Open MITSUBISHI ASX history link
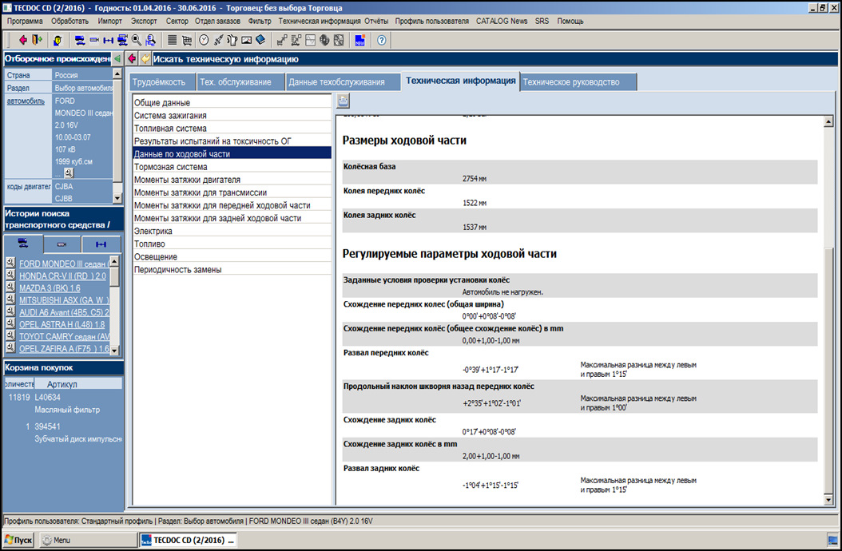 [64, 300]
